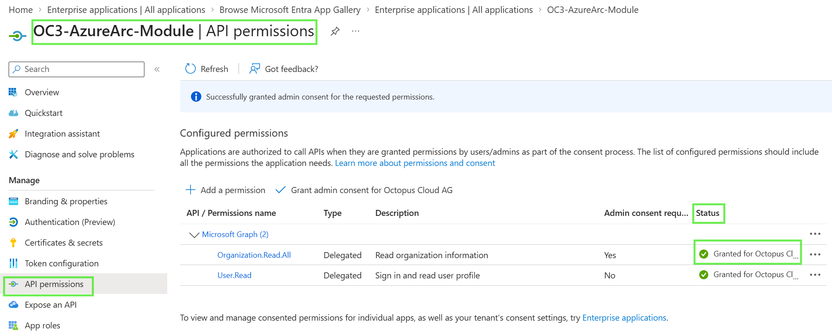
Task: Click the API / Permissions name column header
Action: coord(231,213)
